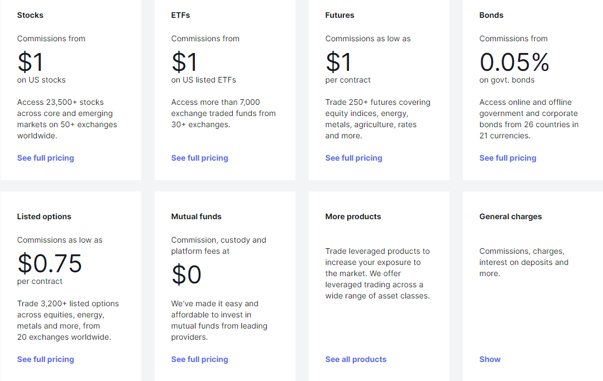Click the Listed options heading
This screenshot has height=381, width=603.
(44, 216)
